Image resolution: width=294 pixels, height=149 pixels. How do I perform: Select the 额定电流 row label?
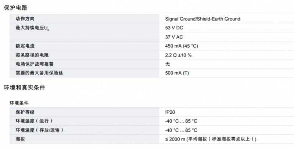point(25,46)
